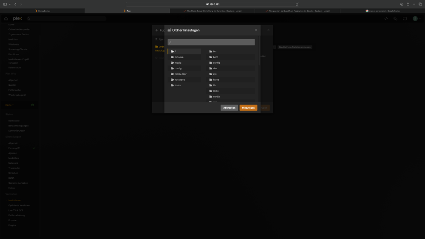Click the dialog's vertical scrollbar
425x239 pixels.
(259, 51)
